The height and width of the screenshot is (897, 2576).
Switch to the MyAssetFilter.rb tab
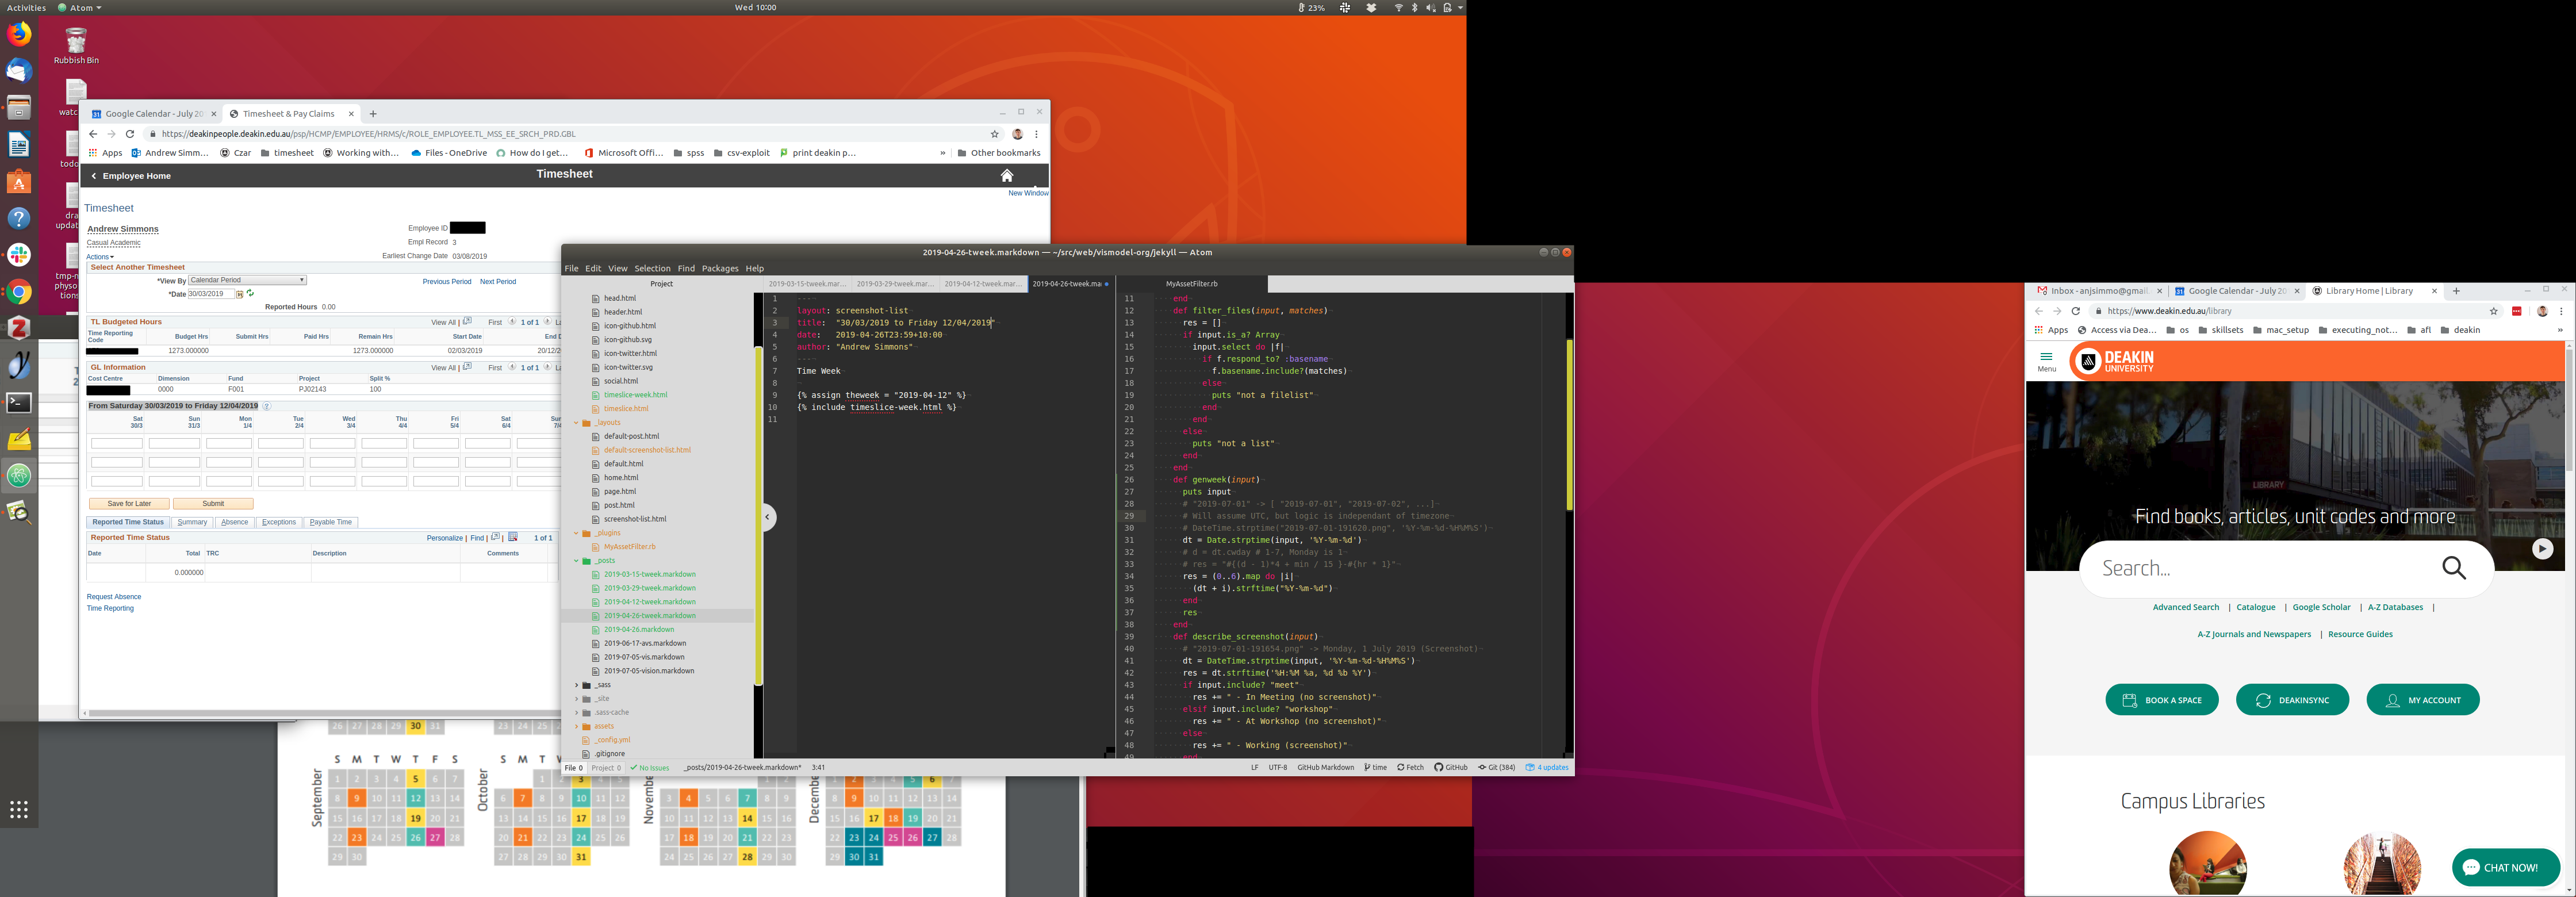(x=1191, y=284)
